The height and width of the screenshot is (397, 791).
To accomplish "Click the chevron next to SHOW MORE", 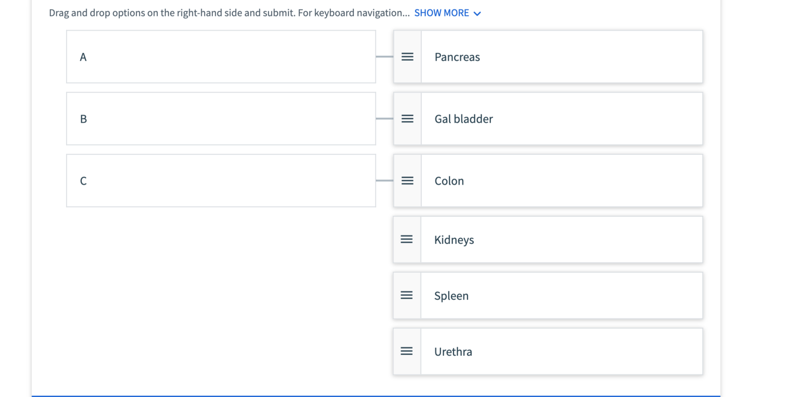I will tap(477, 14).
